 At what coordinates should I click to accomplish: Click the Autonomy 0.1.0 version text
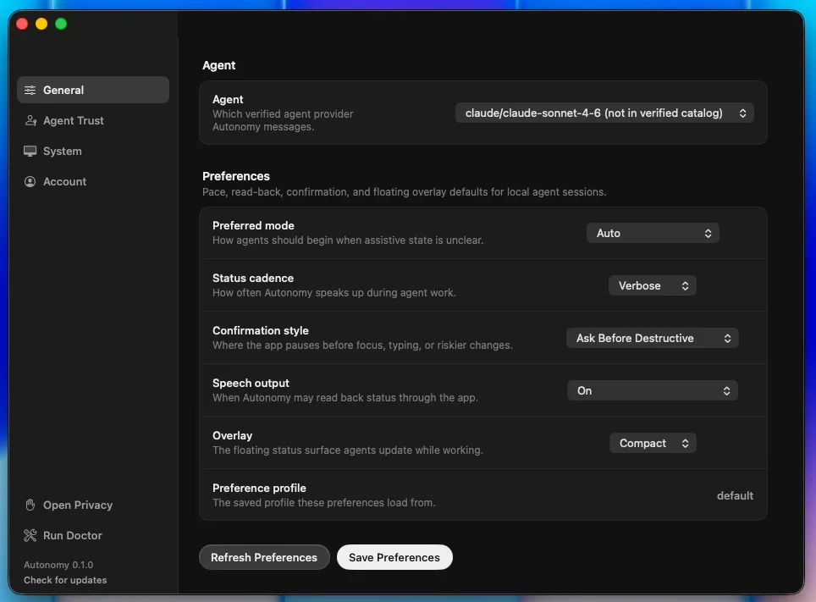click(58, 565)
